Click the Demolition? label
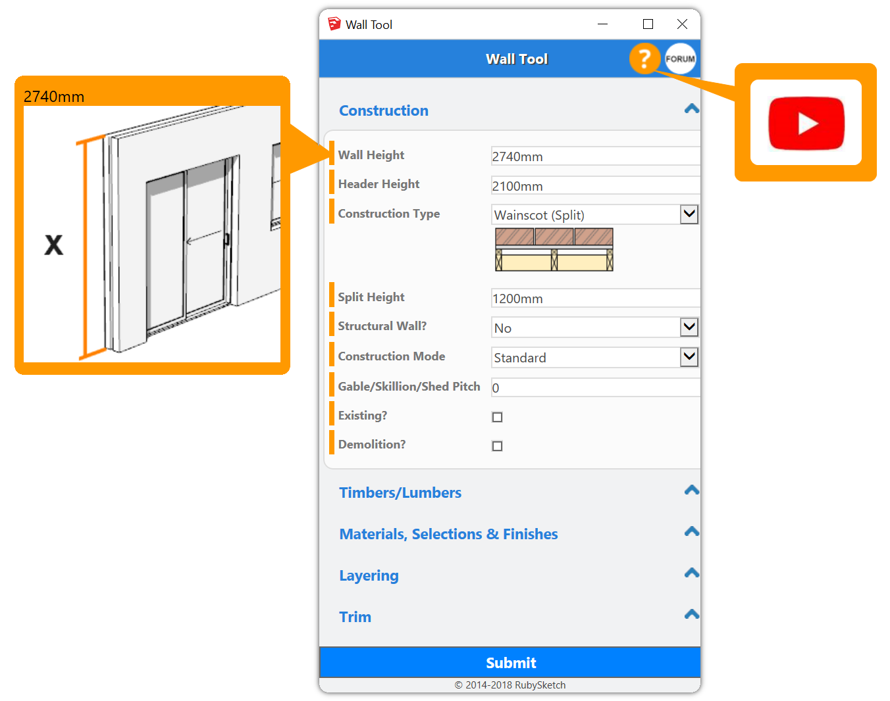 [x=372, y=445]
